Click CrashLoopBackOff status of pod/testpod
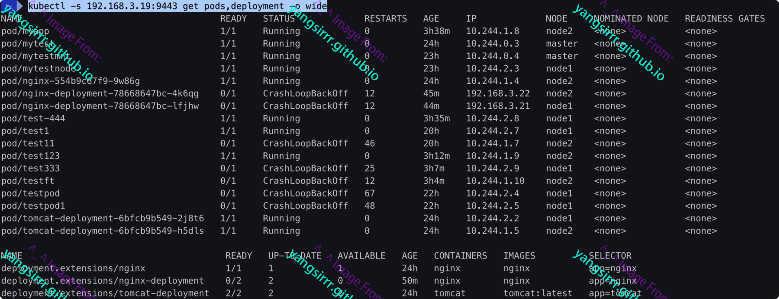This screenshot has width=779, height=299. (305, 193)
